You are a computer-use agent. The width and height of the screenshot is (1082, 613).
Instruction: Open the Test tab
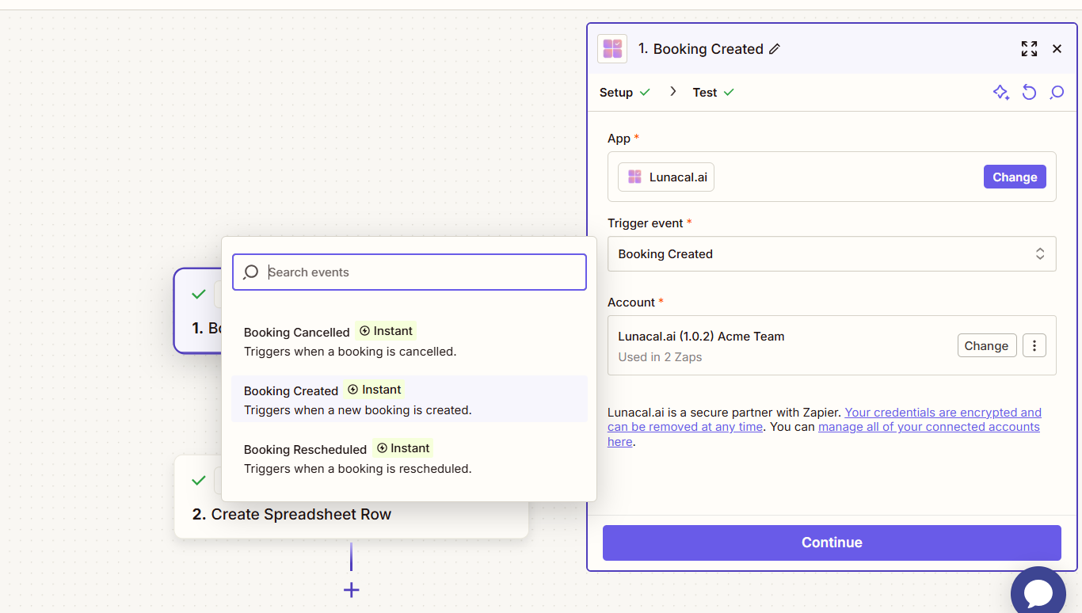click(x=713, y=93)
